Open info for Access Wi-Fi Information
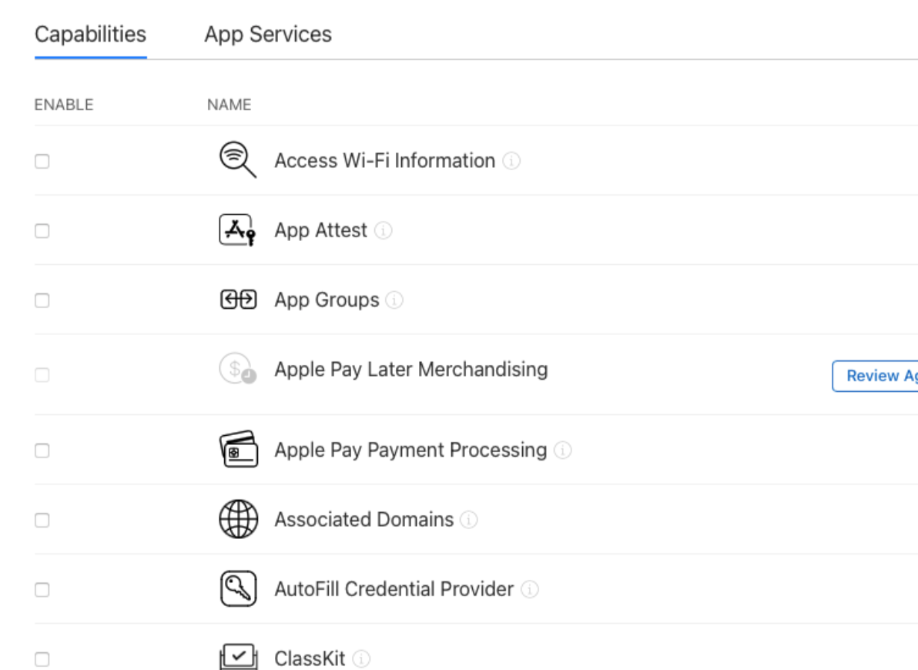 [x=511, y=160]
